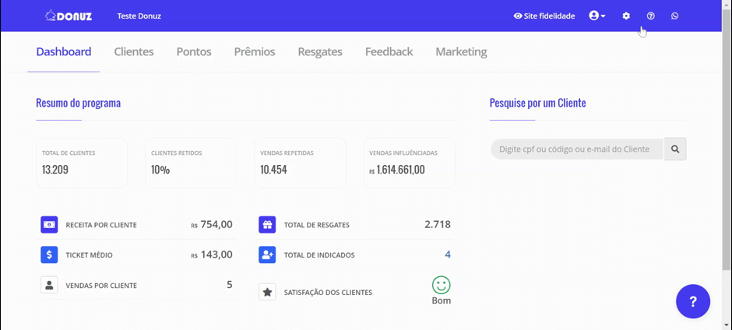Screen dimensions: 732x330
Task: Click the Total de Resgates gift icon
Action: [267, 225]
